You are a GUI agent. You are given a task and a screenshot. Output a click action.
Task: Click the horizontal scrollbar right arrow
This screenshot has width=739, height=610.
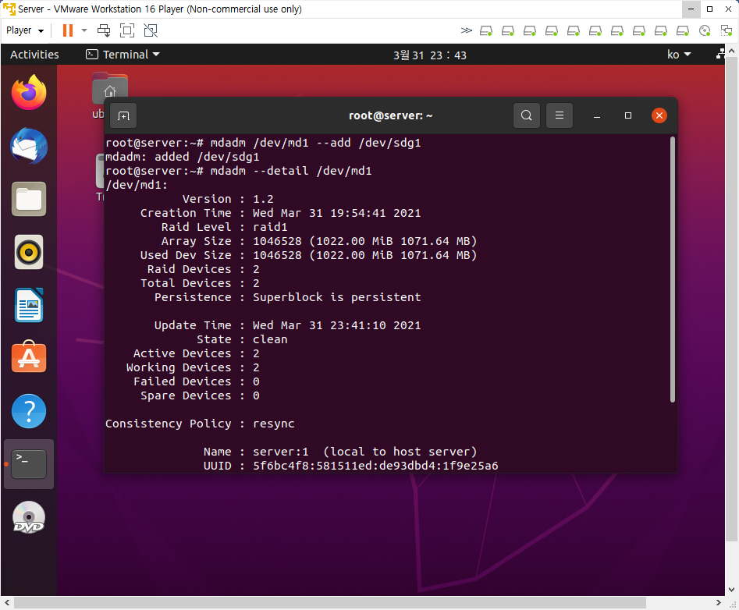pyautogui.click(x=718, y=602)
